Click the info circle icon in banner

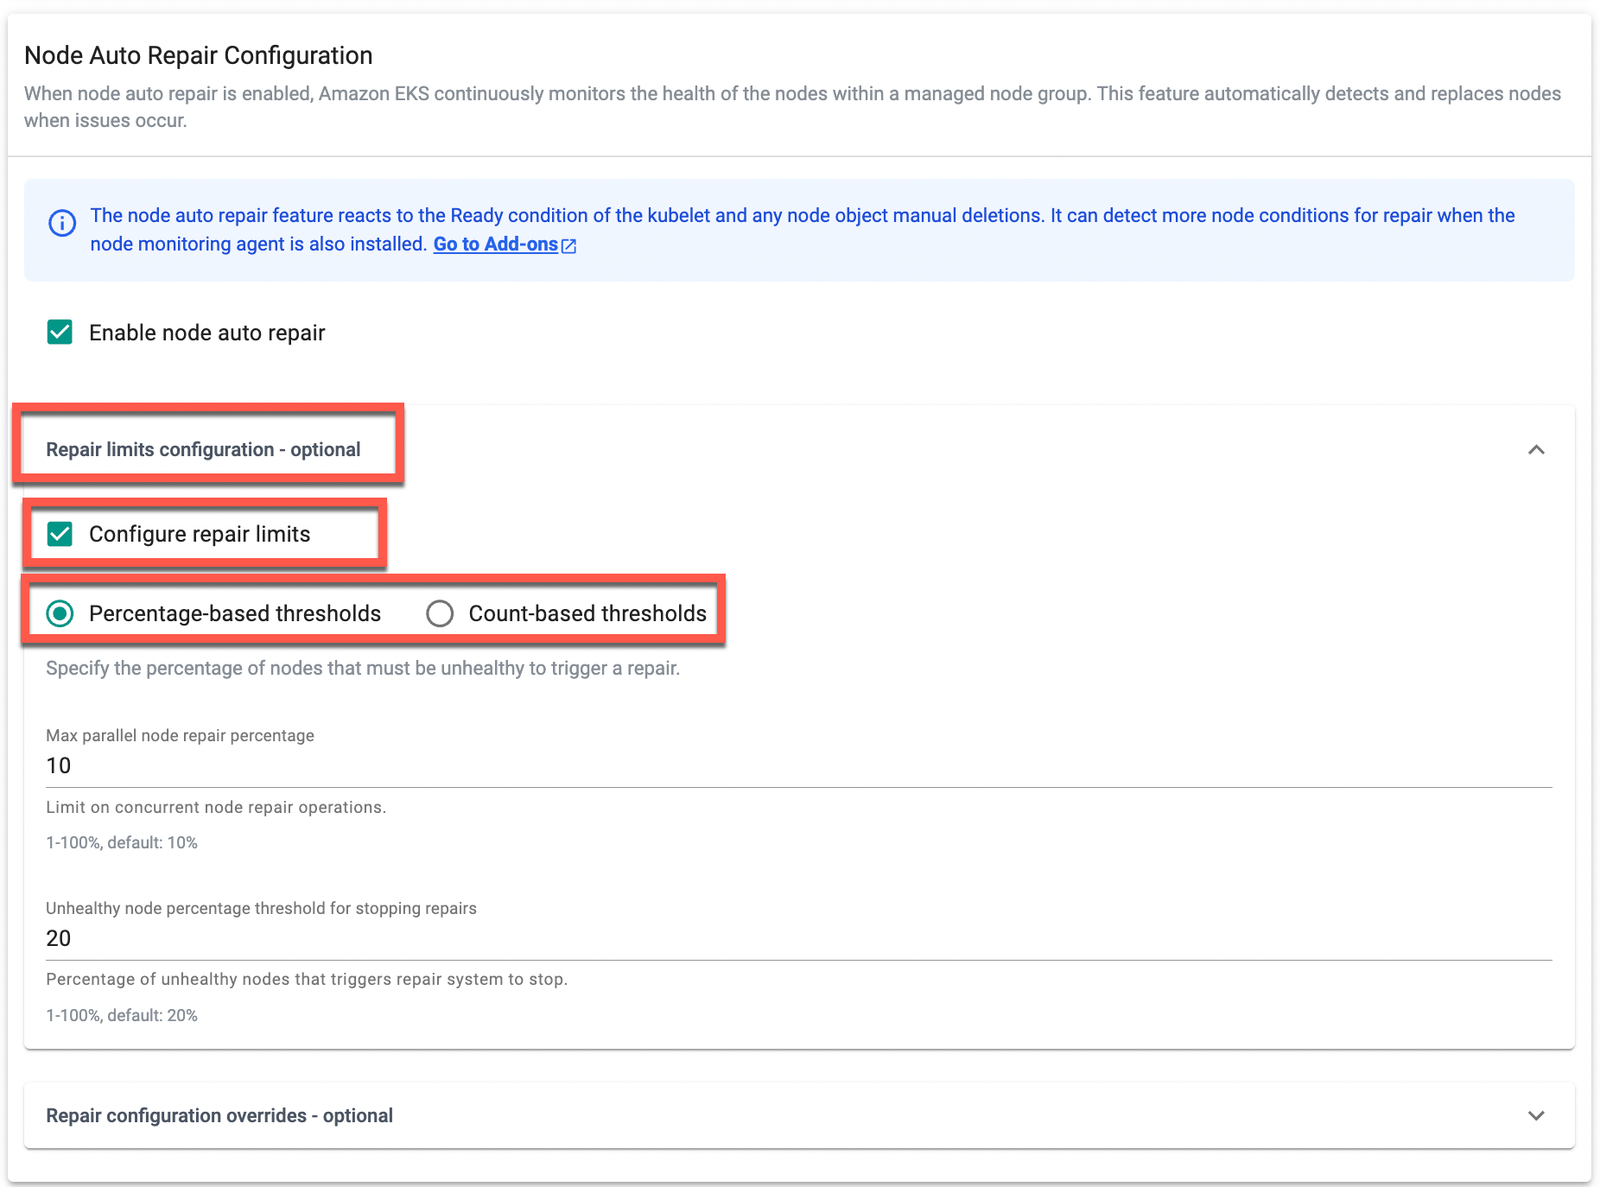coord(62,224)
